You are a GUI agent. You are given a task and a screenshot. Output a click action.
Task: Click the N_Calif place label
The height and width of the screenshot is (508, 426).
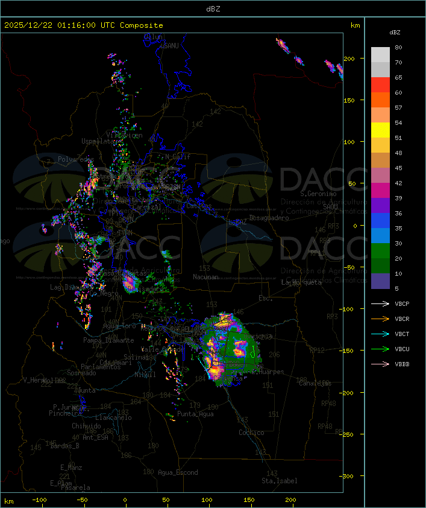tap(178, 157)
